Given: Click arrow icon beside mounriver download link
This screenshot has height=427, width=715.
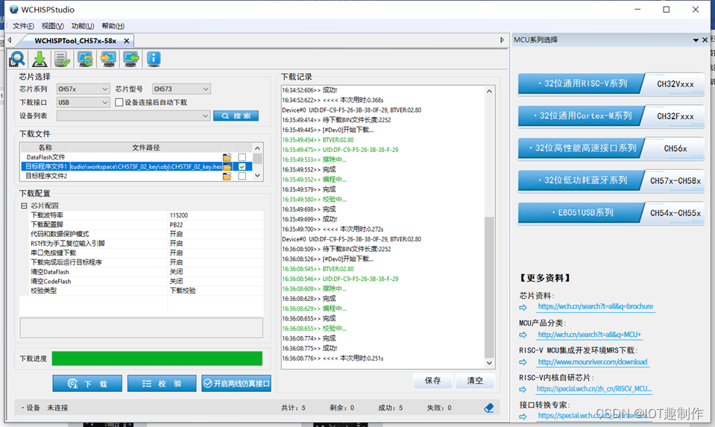Looking at the screenshot, I should (x=523, y=362).
